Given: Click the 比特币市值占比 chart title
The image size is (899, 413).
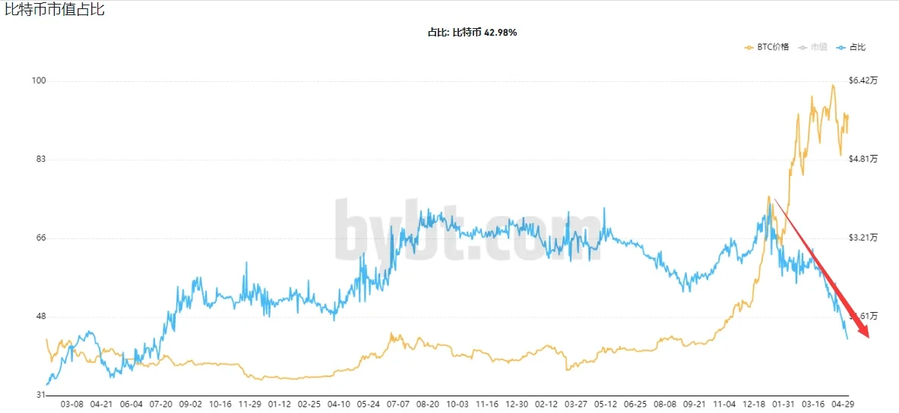Looking at the screenshot, I should 55,10.
